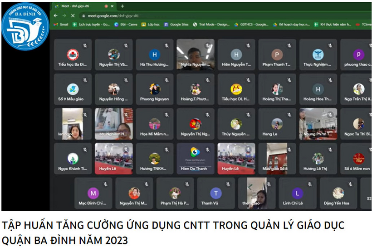Viewport: 372px width, 248px height.
Task: Open the article title about Tập huấn CNTT
Action: click(x=173, y=232)
